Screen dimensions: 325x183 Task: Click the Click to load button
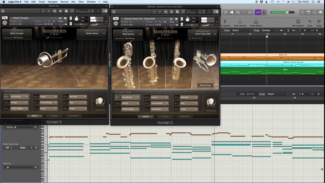(205, 85)
